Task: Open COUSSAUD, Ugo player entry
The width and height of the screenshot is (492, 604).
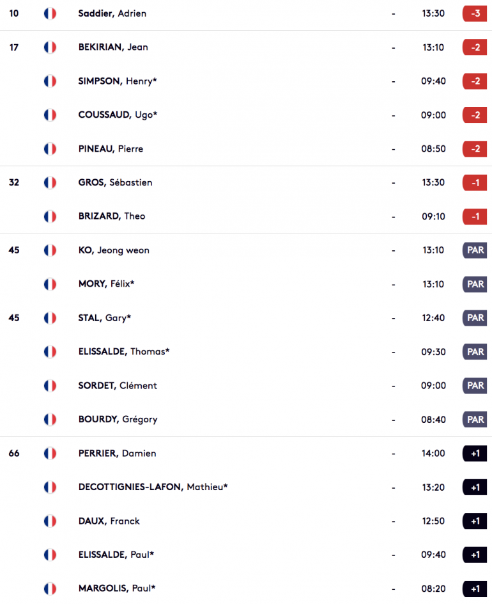Action: pyautogui.click(x=118, y=115)
